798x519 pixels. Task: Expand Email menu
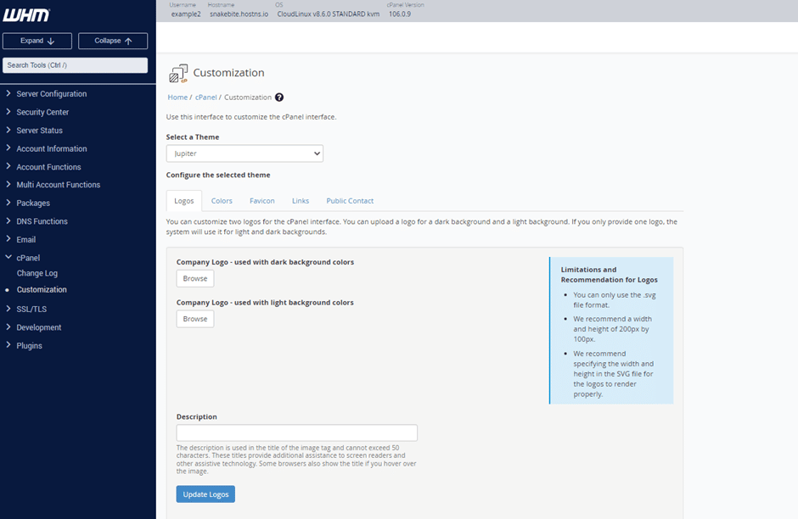(26, 239)
